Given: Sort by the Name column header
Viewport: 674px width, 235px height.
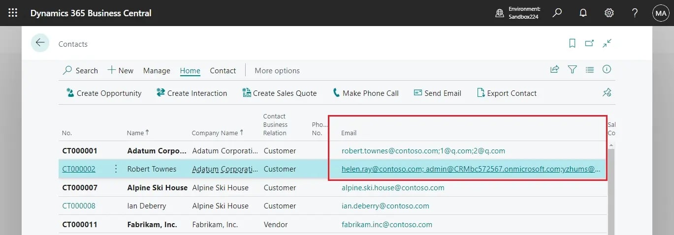Looking at the screenshot, I should point(138,133).
